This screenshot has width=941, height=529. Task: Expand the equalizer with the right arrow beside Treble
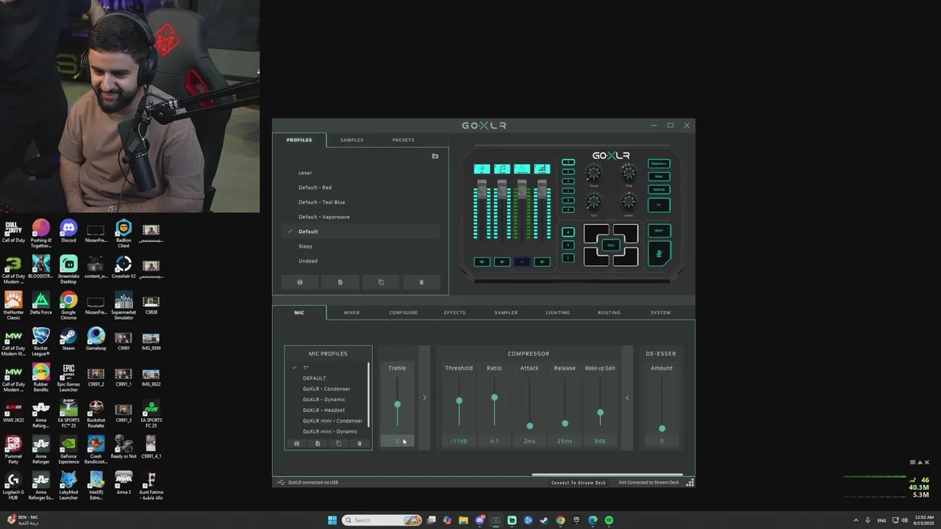(x=424, y=397)
